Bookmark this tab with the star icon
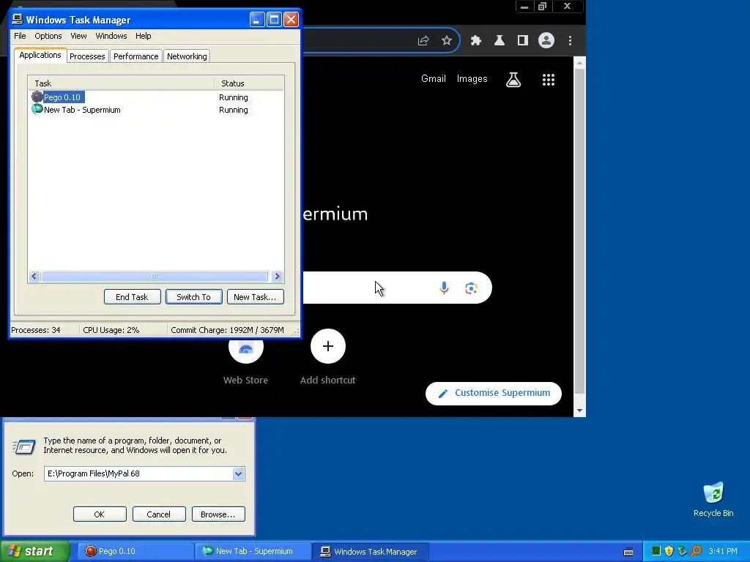This screenshot has height=562, width=750. click(x=447, y=41)
